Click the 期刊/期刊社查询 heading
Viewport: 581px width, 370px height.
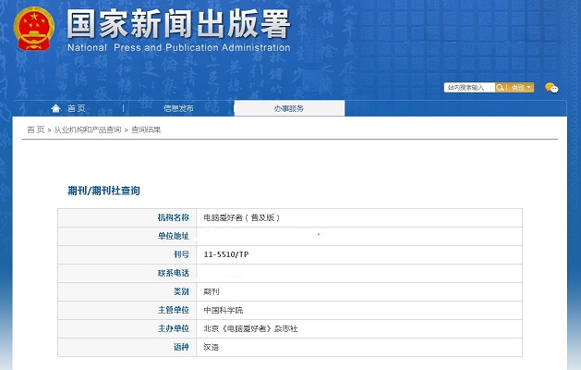click(x=103, y=191)
